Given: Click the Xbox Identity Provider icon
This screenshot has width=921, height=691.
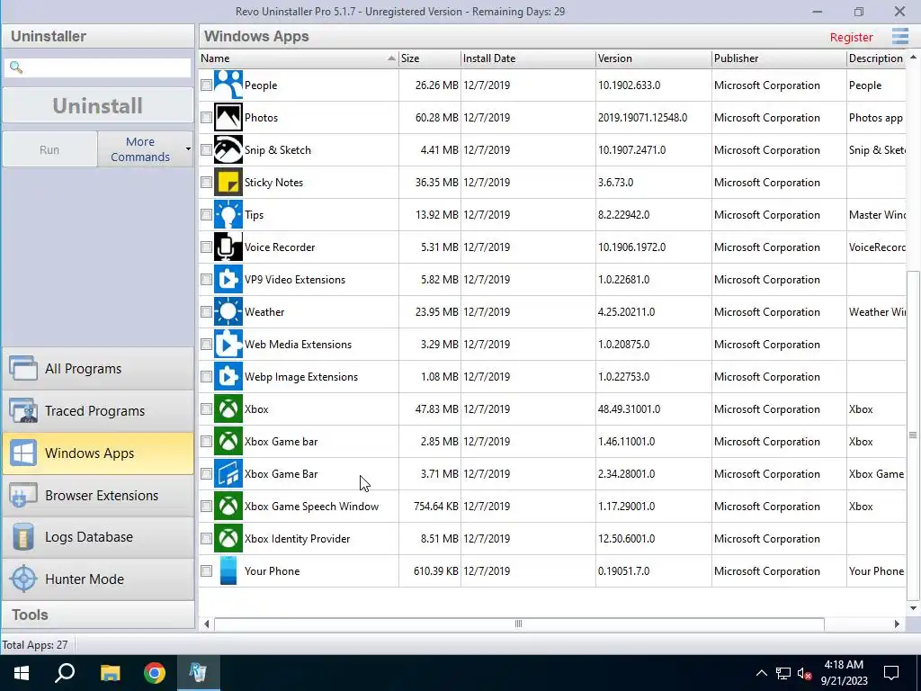Looking at the screenshot, I should tap(228, 538).
